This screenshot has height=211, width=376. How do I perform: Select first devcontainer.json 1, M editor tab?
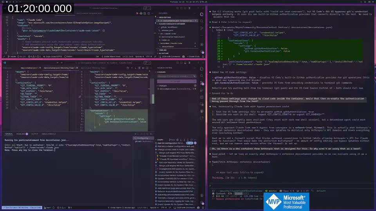click(x=31, y=68)
